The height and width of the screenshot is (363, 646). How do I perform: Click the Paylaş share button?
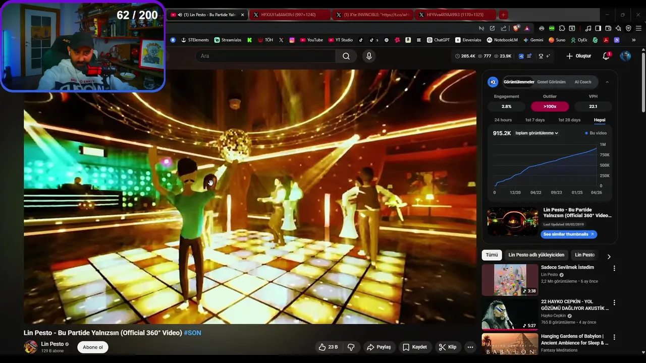tap(379, 347)
